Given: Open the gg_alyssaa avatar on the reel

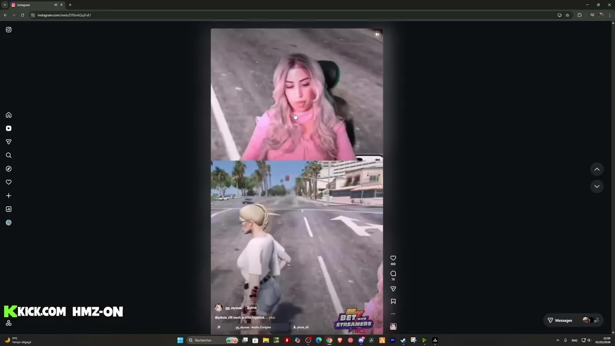Looking at the screenshot, I should tap(219, 308).
